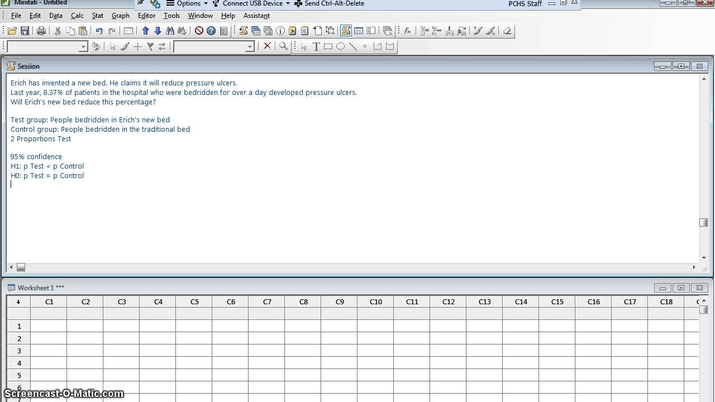Activate the Session window toolbar icon

click(x=346, y=31)
